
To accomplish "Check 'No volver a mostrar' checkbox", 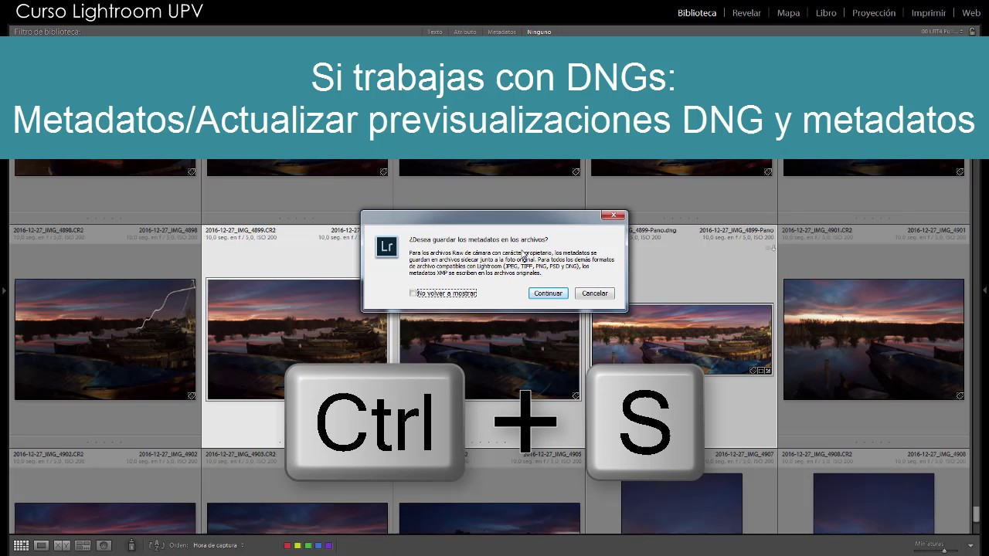I will click(413, 293).
